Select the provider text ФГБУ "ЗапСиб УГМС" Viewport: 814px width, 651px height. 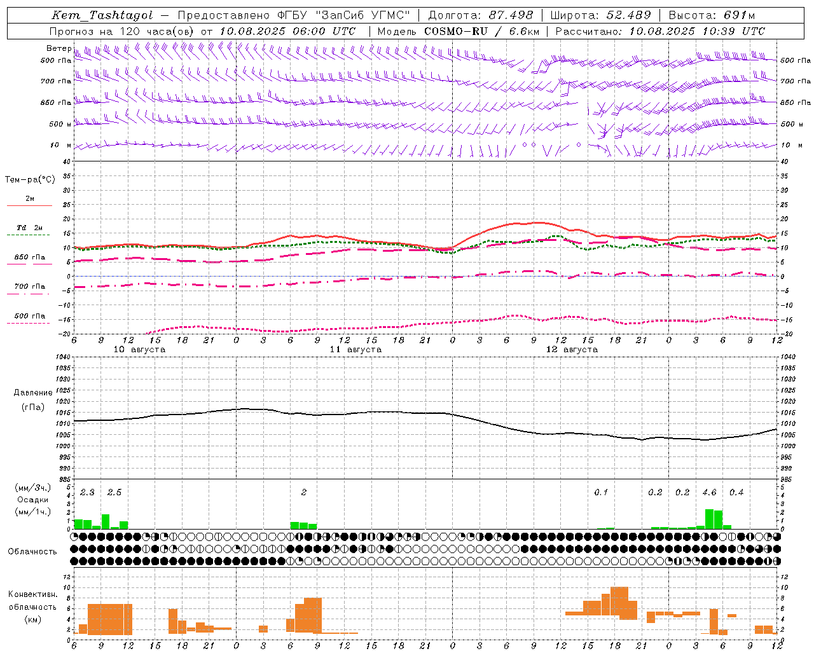[x=345, y=15]
